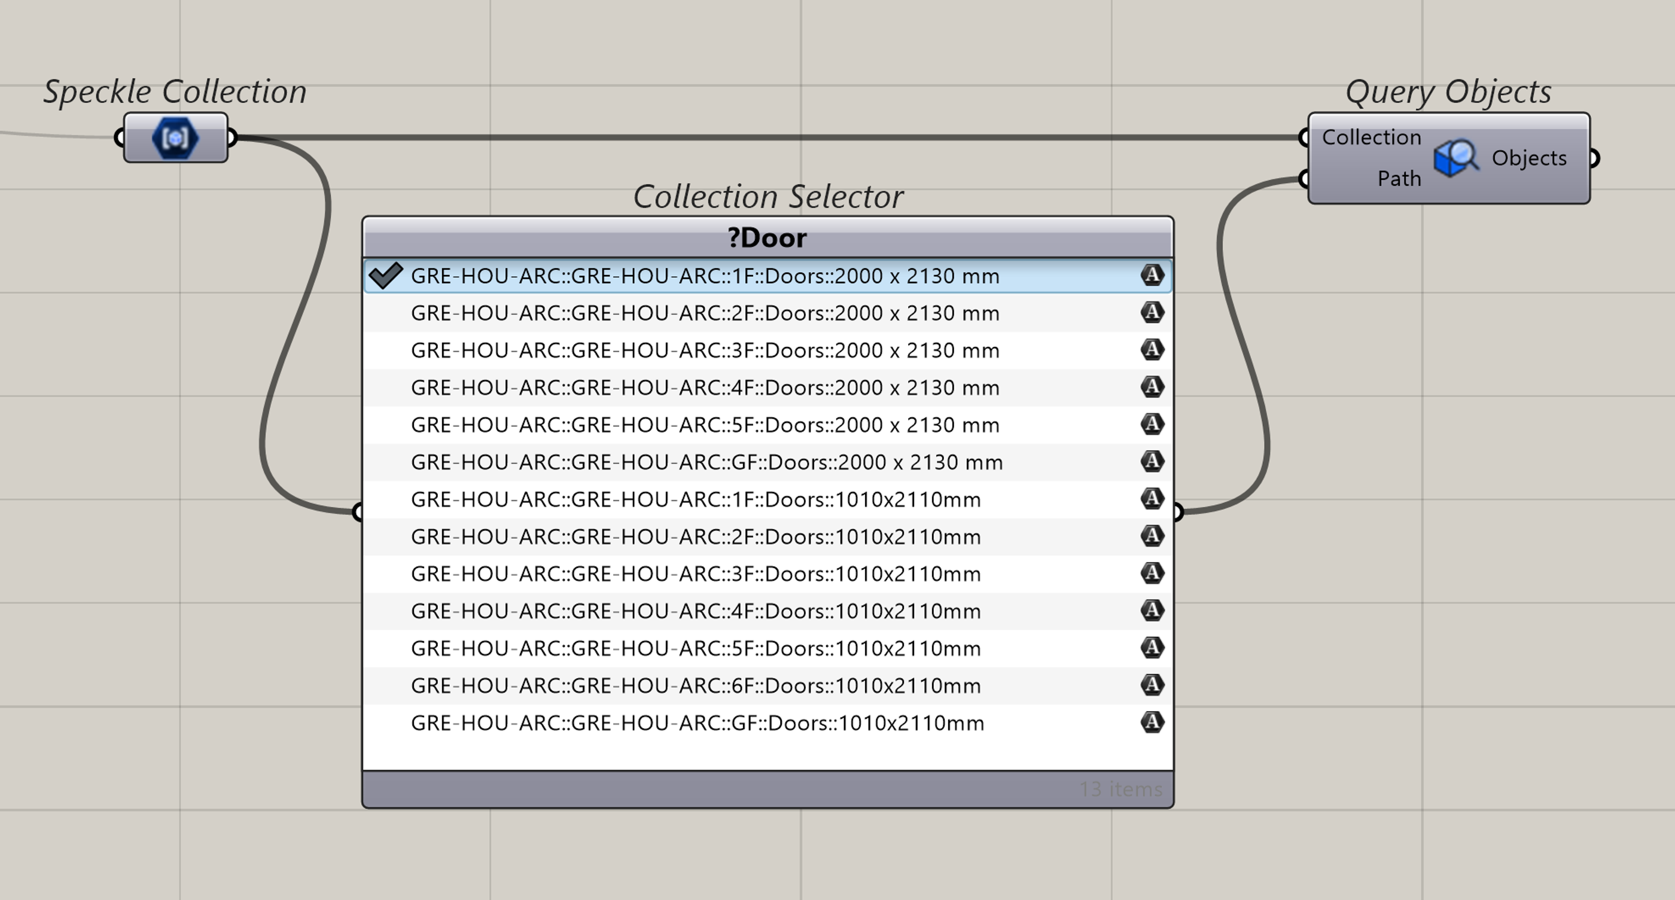Select 3F::Doors::2000 x 2130 mm row
This screenshot has height=900, width=1675.
[768, 350]
